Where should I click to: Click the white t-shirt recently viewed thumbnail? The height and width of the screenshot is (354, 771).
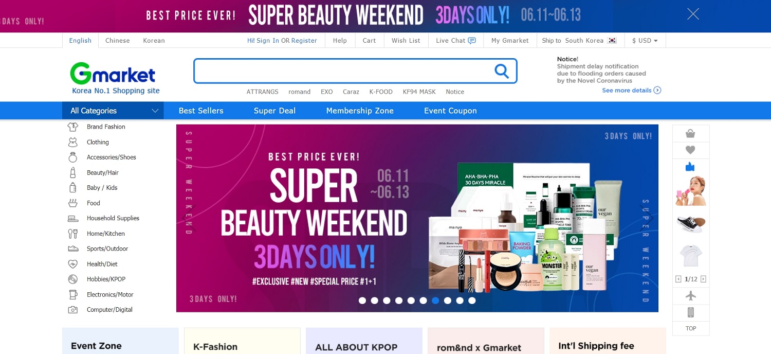(x=690, y=255)
